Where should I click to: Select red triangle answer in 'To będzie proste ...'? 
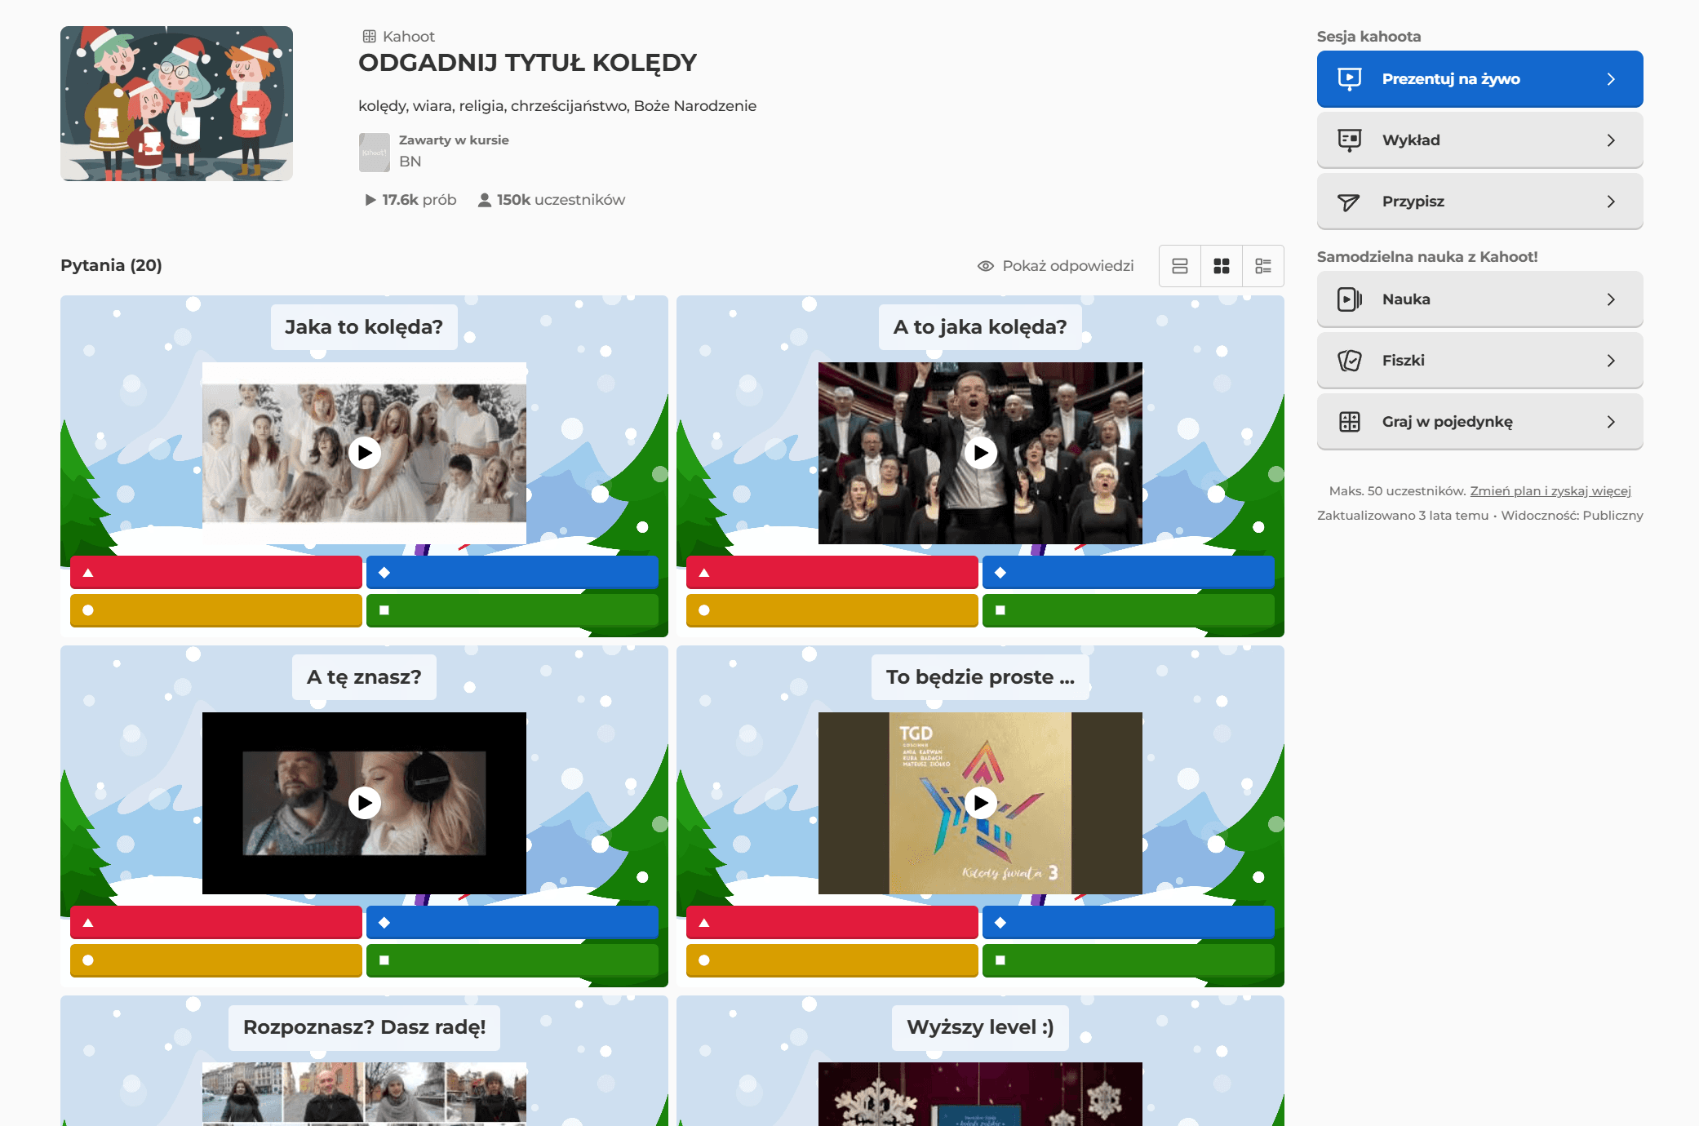pyautogui.click(x=832, y=923)
